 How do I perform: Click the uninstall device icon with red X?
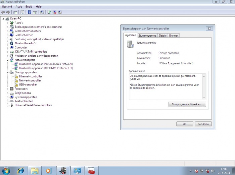click(x=54, y=12)
